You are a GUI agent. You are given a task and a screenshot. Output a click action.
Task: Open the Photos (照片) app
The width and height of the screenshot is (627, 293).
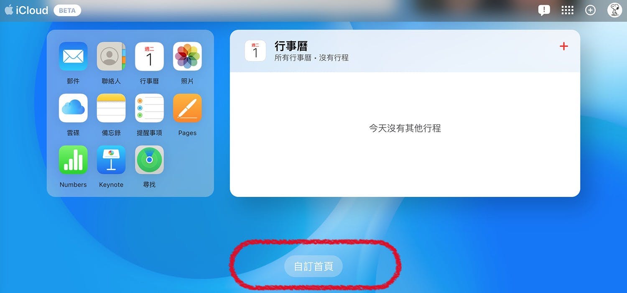[x=187, y=56]
